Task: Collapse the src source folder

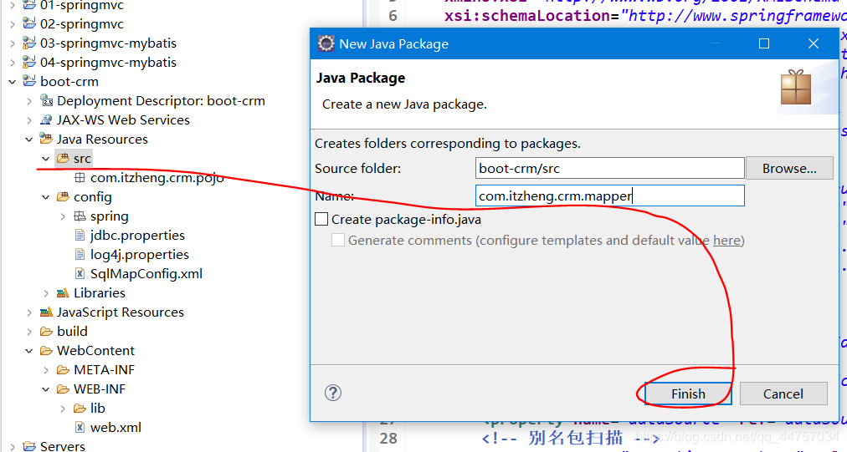Action: (x=46, y=159)
